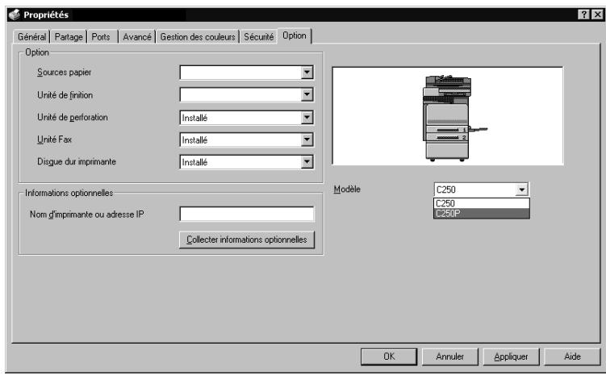Expand Disque dur imprimante dropdown
This screenshot has width=606, height=375.
click(x=307, y=162)
